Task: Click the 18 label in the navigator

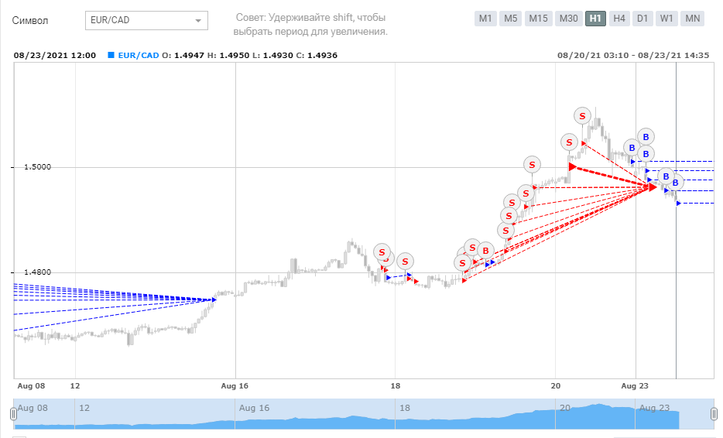Action: [405, 408]
